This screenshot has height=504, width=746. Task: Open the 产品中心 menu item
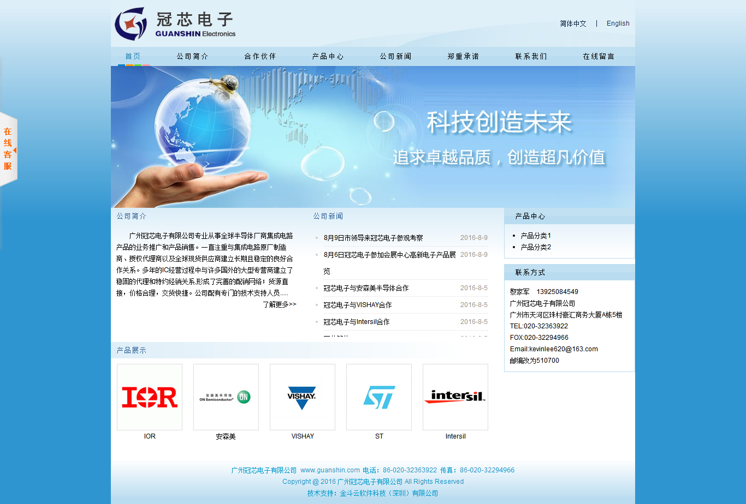click(328, 56)
